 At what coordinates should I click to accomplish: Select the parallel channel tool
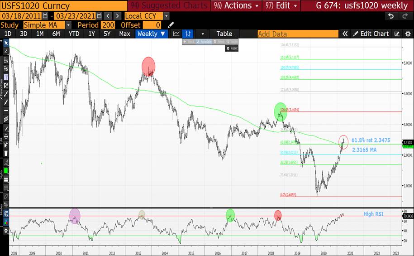click(6, 119)
